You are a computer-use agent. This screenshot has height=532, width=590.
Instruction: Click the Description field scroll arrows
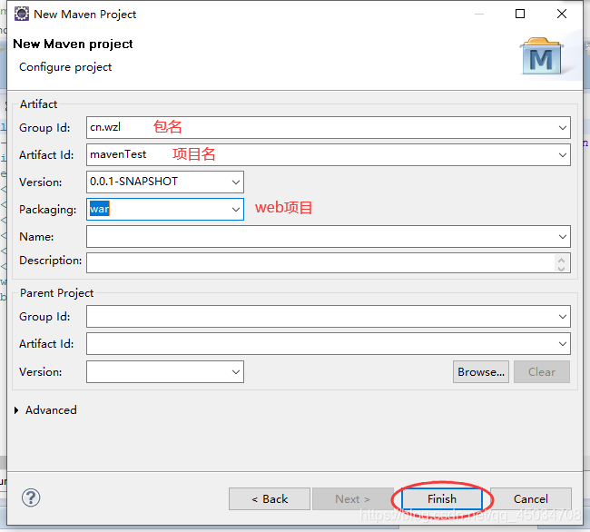[x=562, y=263]
